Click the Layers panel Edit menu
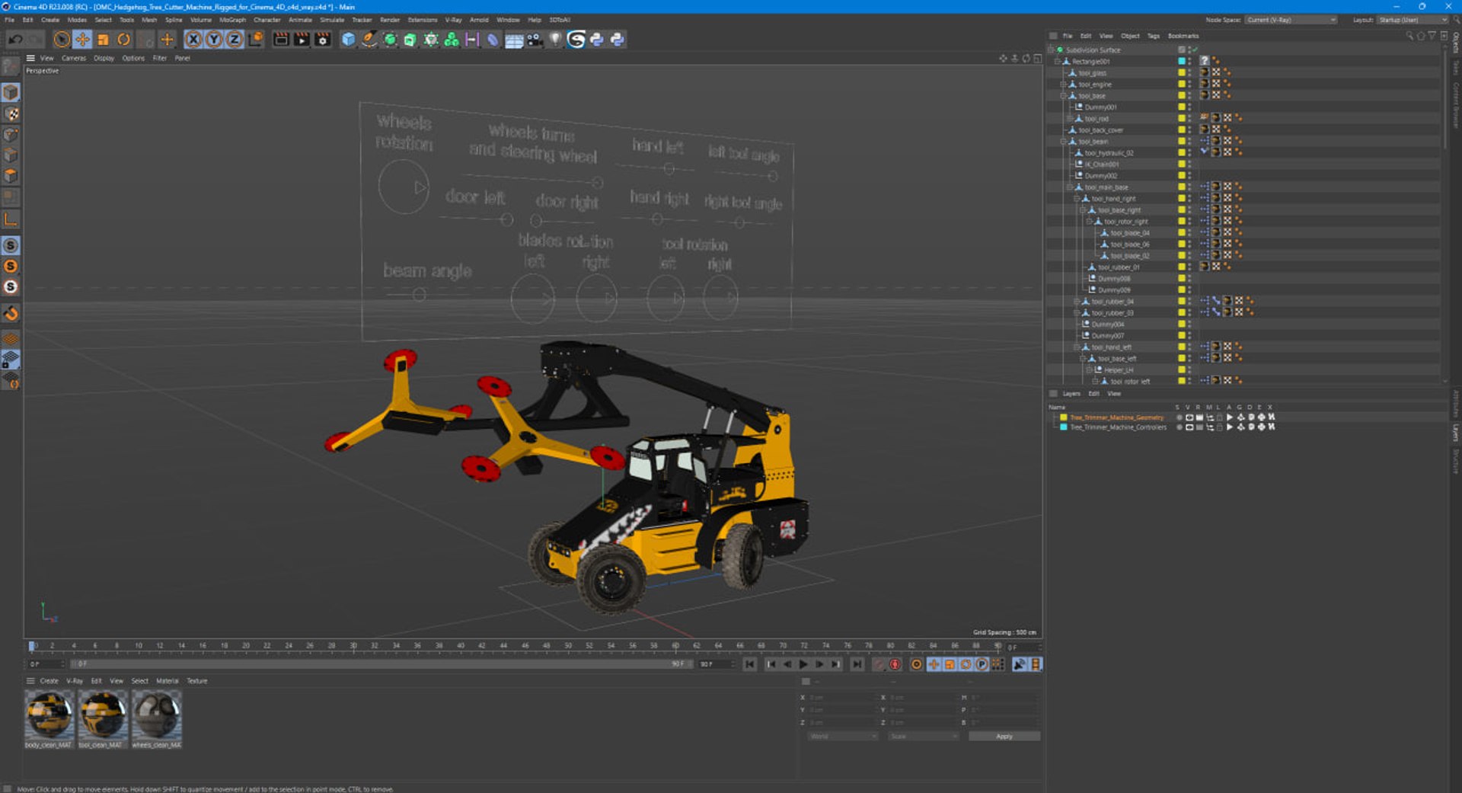This screenshot has height=793, width=1462. (1093, 394)
